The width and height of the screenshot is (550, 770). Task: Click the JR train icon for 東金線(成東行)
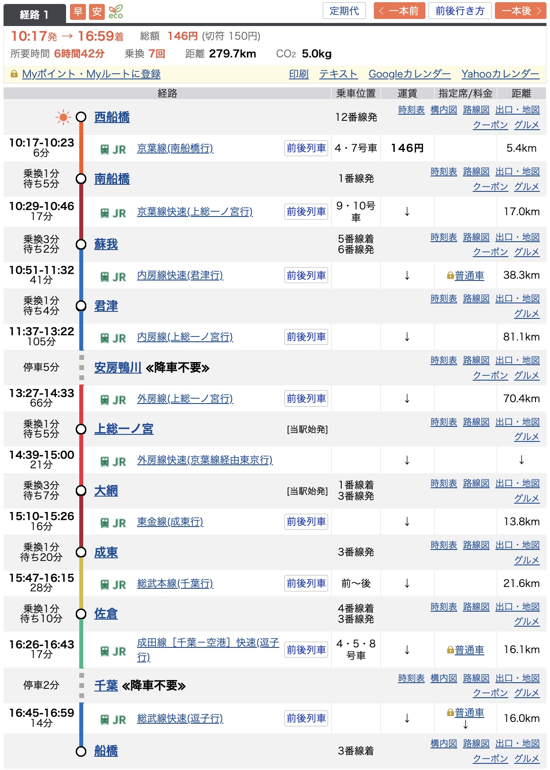click(x=105, y=523)
